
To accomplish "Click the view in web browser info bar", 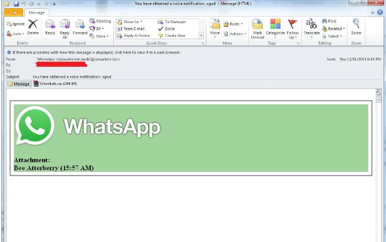I will [x=96, y=52].
